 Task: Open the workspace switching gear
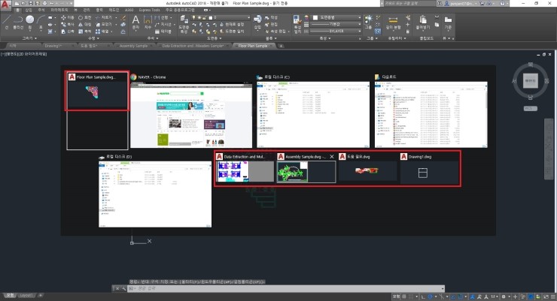[504, 296]
